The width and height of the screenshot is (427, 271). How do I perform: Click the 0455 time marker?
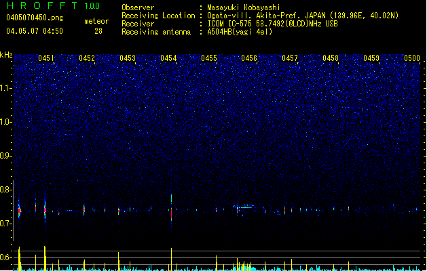209,58
